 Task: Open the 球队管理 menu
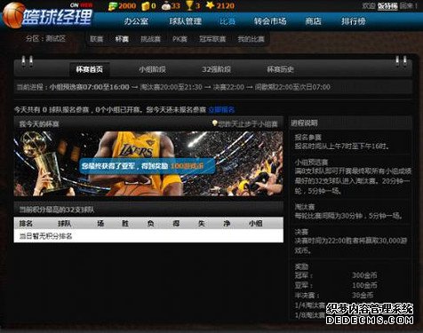[x=186, y=21]
